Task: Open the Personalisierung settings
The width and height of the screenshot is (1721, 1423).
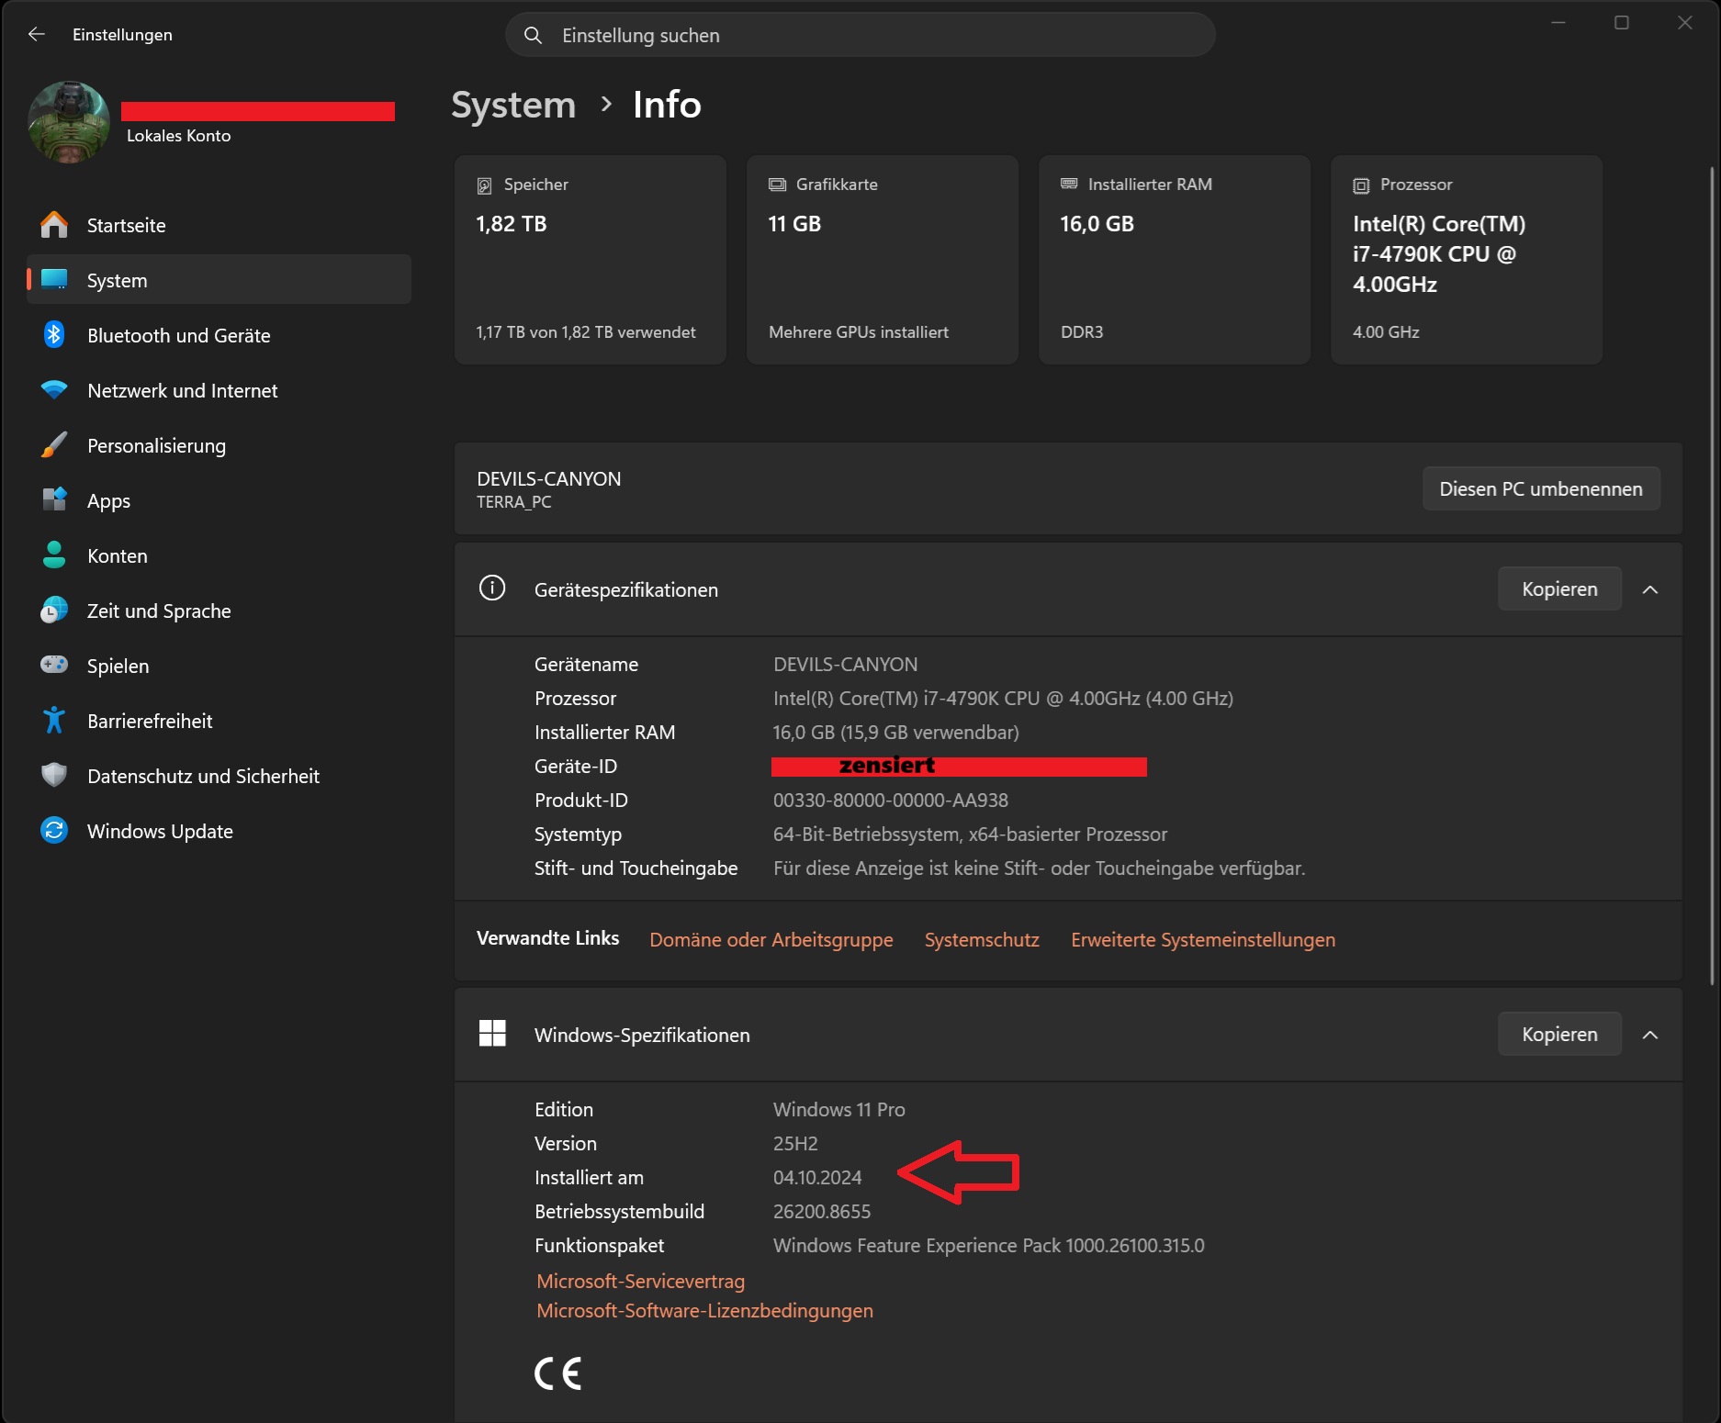Action: (219, 445)
